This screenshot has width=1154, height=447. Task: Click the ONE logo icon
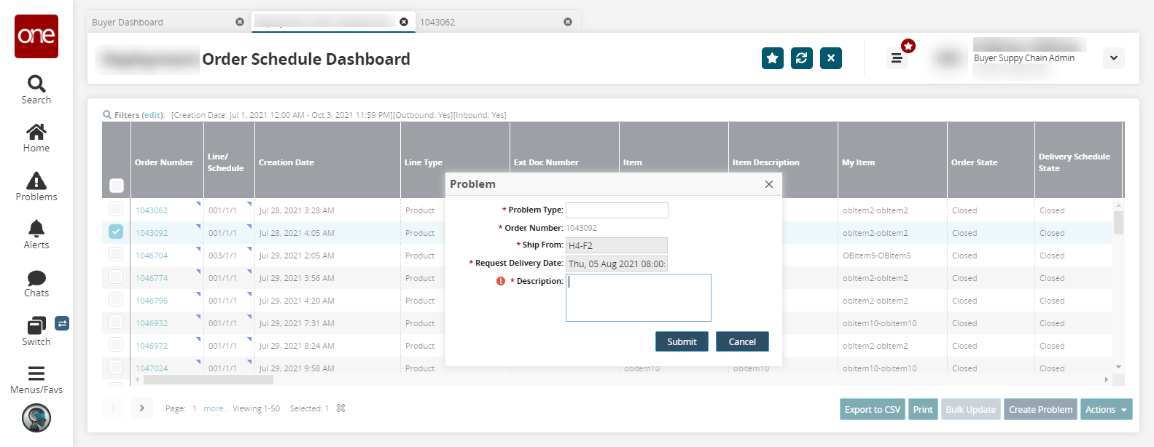pos(36,36)
